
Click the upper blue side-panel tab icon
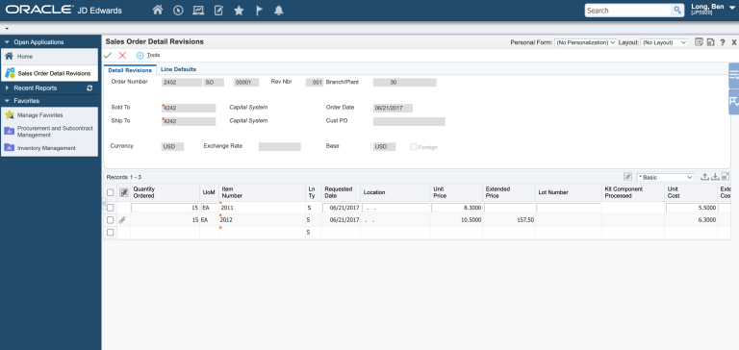(734, 75)
